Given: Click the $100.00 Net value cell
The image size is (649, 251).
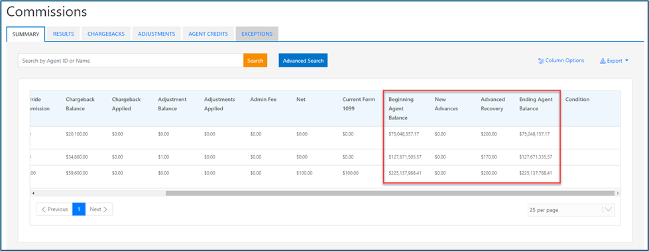Looking at the screenshot, I should point(305,173).
